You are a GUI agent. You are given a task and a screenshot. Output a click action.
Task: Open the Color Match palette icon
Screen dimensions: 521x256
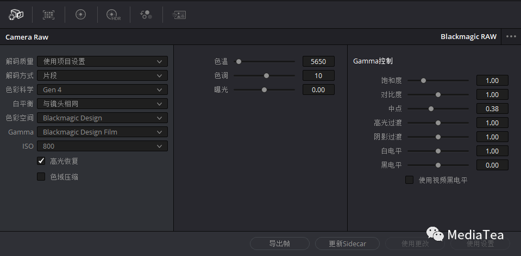(x=48, y=15)
